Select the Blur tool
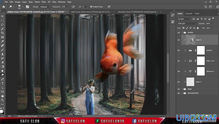This screenshot has width=219, height=124. pyautogui.click(x=2, y=71)
